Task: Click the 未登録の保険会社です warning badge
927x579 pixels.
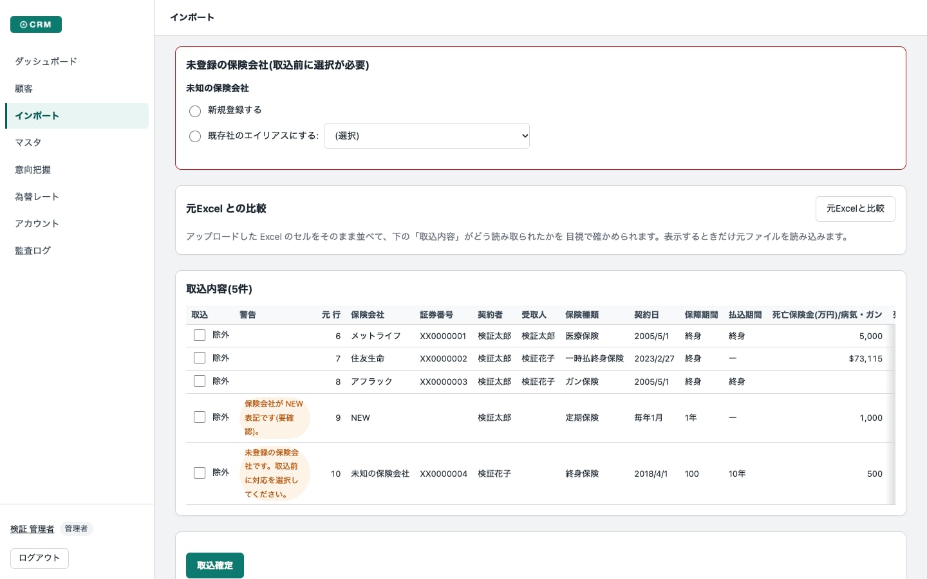Action: 275,473
